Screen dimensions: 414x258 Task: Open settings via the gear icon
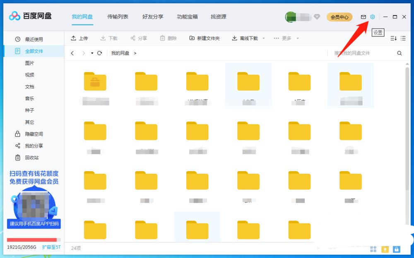(373, 17)
